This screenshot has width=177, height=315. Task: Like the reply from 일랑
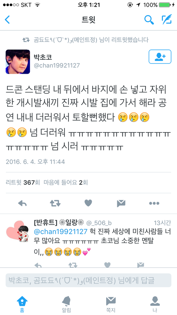pos(107,265)
